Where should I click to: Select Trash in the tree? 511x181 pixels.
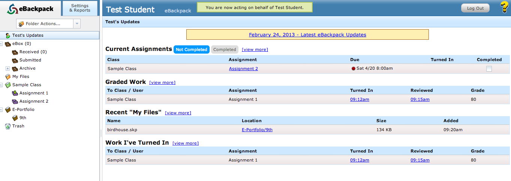[x=18, y=126]
